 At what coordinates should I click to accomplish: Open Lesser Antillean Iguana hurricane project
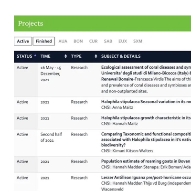(x=146, y=178)
